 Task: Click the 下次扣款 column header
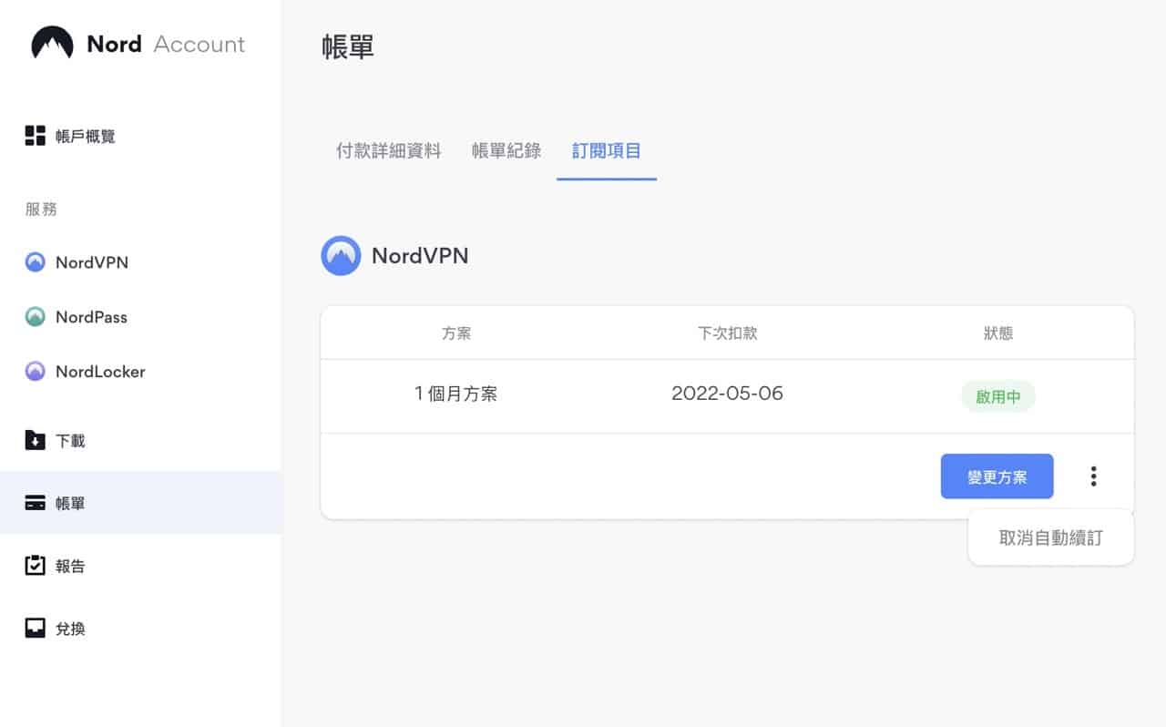click(727, 333)
